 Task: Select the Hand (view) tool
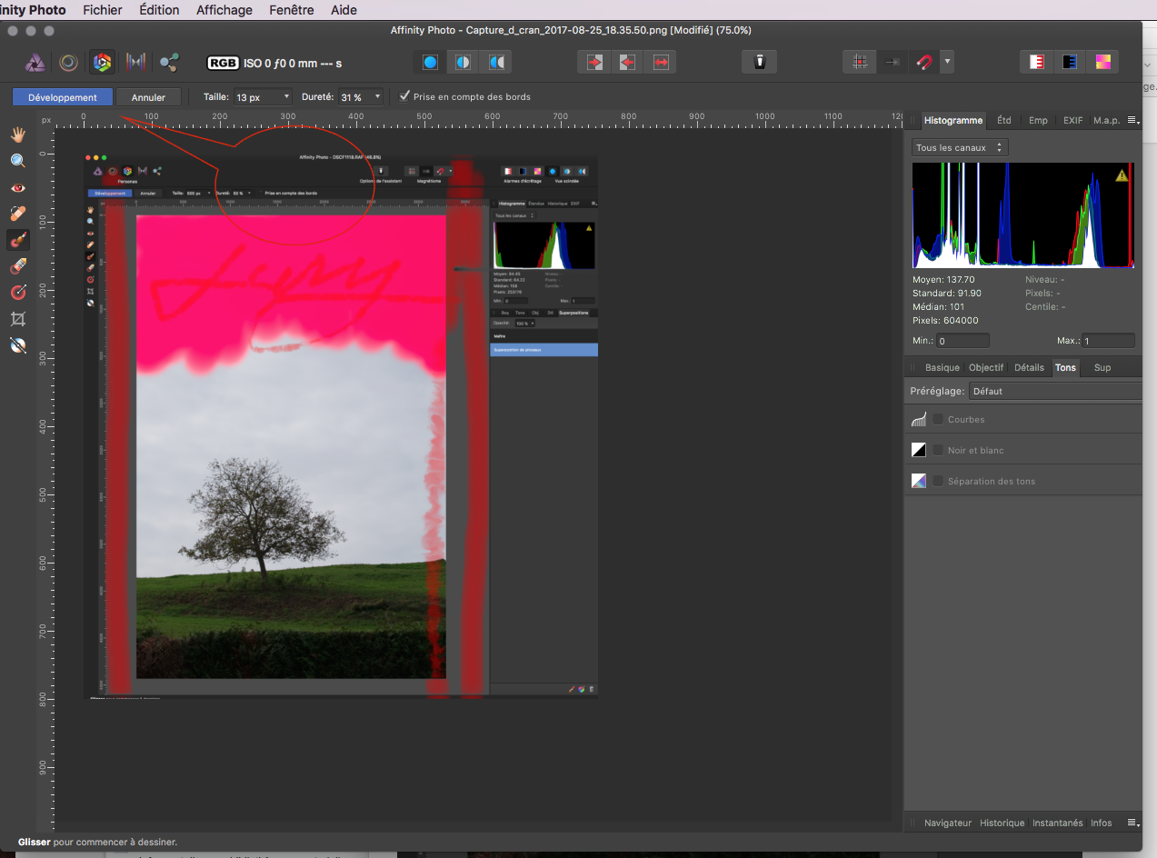tap(17, 135)
